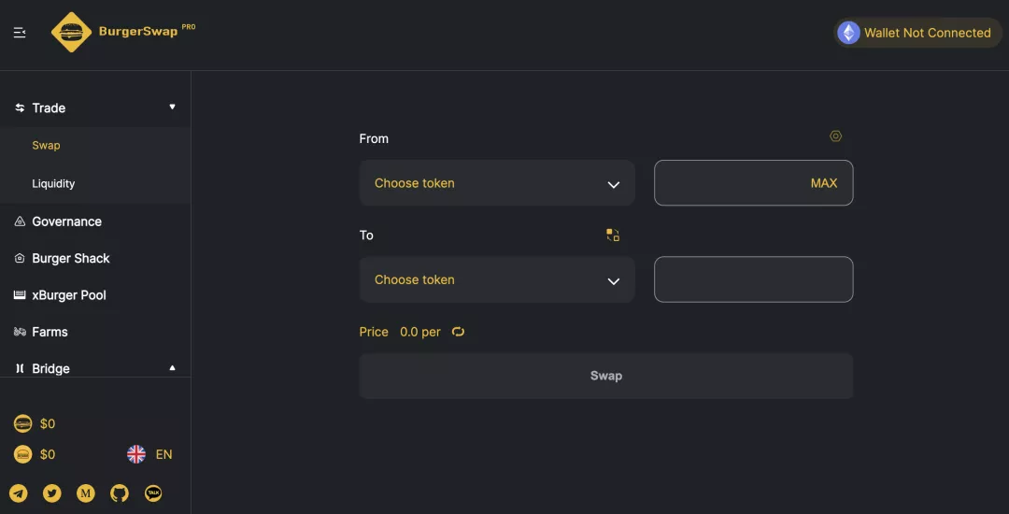The image size is (1009, 514).
Task: Open the swap settings gear icon
Action: tap(836, 136)
